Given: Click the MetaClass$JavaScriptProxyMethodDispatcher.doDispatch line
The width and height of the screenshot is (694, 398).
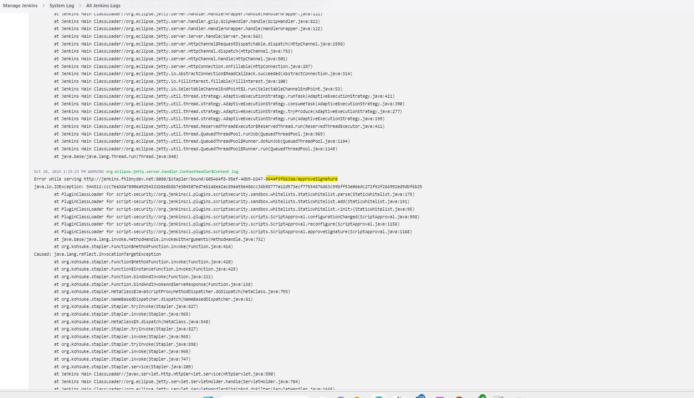Looking at the screenshot, I should pos(172,291).
